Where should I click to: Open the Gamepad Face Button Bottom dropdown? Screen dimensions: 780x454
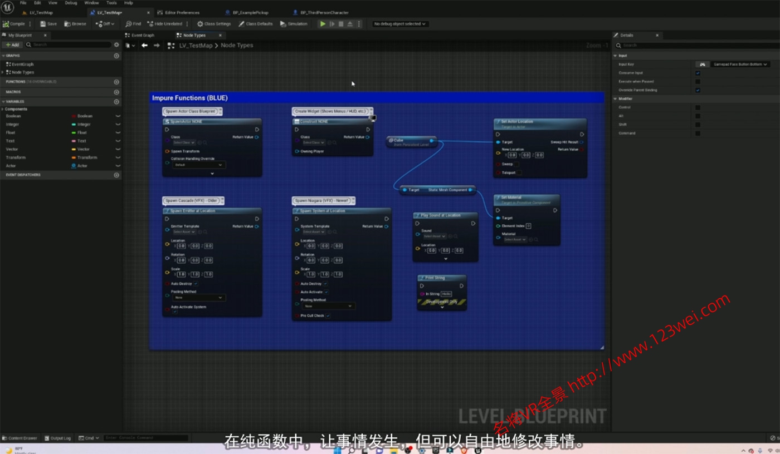click(x=740, y=65)
